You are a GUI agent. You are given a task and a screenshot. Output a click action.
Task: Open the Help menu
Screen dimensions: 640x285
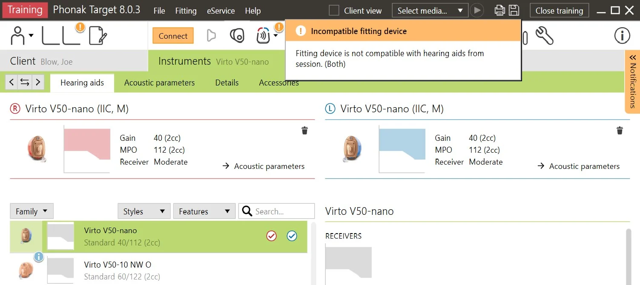tap(253, 11)
